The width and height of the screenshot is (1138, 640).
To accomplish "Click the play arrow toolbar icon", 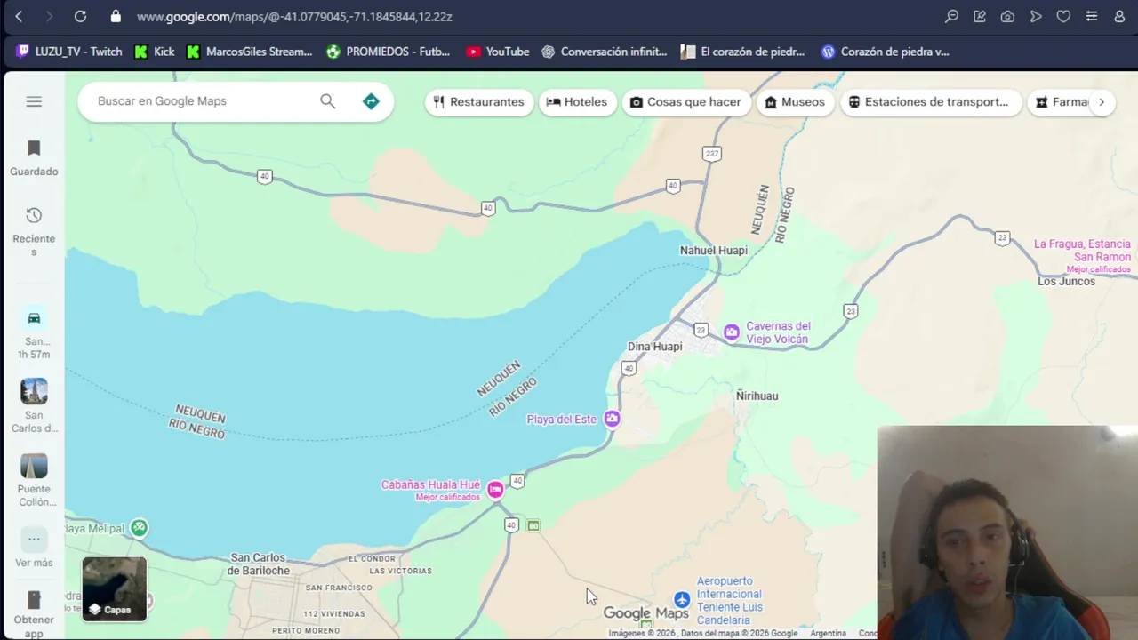I will pyautogui.click(x=1036, y=16).
